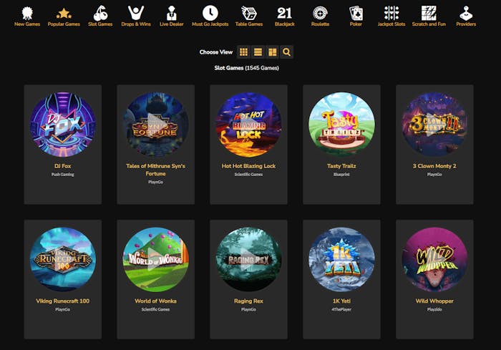
Task: Launch Raging Rex game thumbnail
Action: [248, 259]
